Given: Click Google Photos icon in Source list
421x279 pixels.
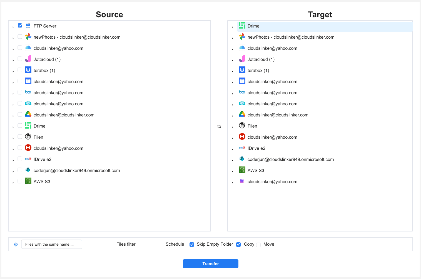Looking at the screenshot, I should [x=28, y=37].
